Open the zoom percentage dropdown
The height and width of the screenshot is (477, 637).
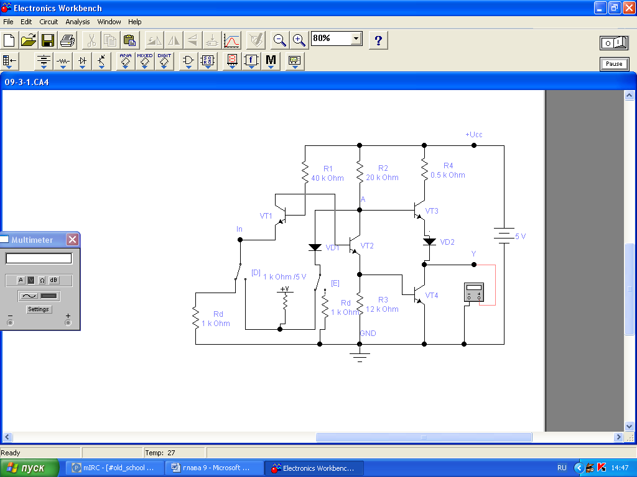click(356, 39)
